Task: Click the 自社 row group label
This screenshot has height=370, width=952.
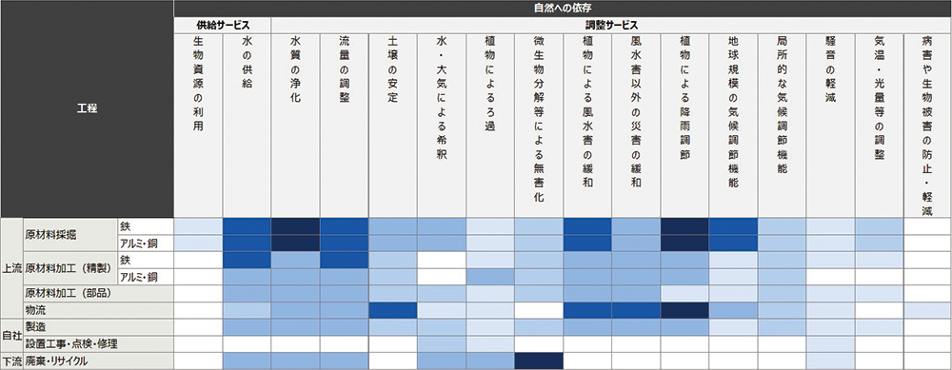Action: [x=10, y=336]
